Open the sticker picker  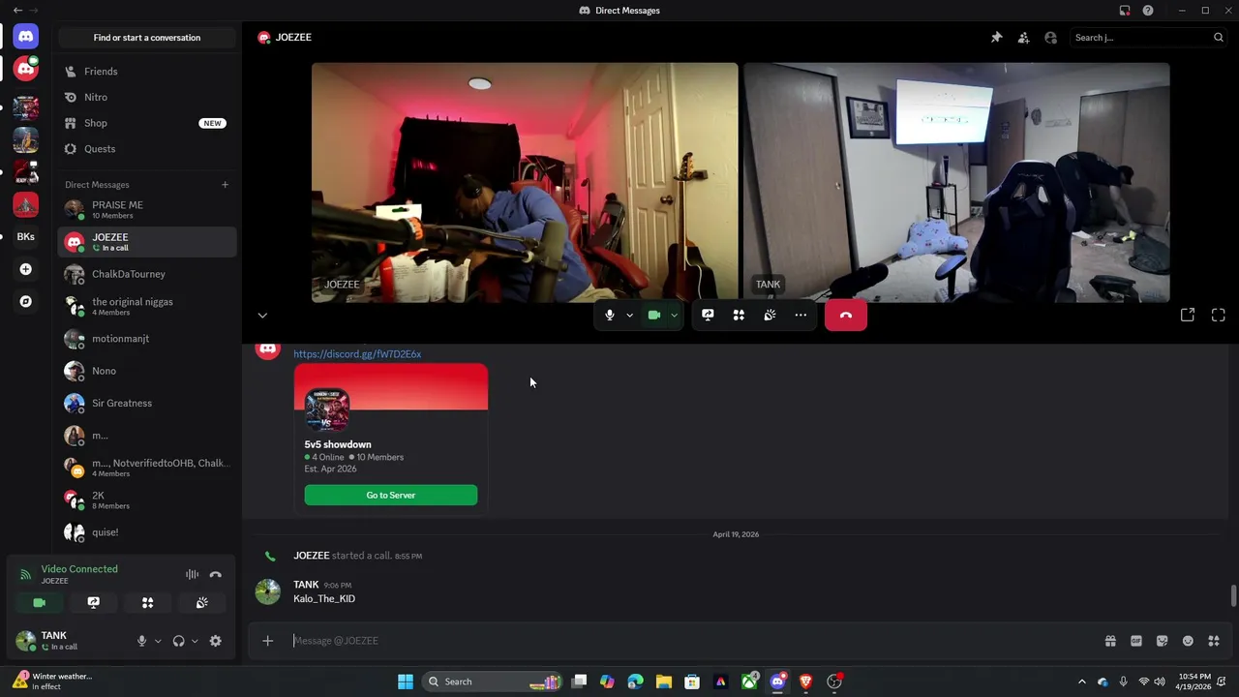[1162, 641]
